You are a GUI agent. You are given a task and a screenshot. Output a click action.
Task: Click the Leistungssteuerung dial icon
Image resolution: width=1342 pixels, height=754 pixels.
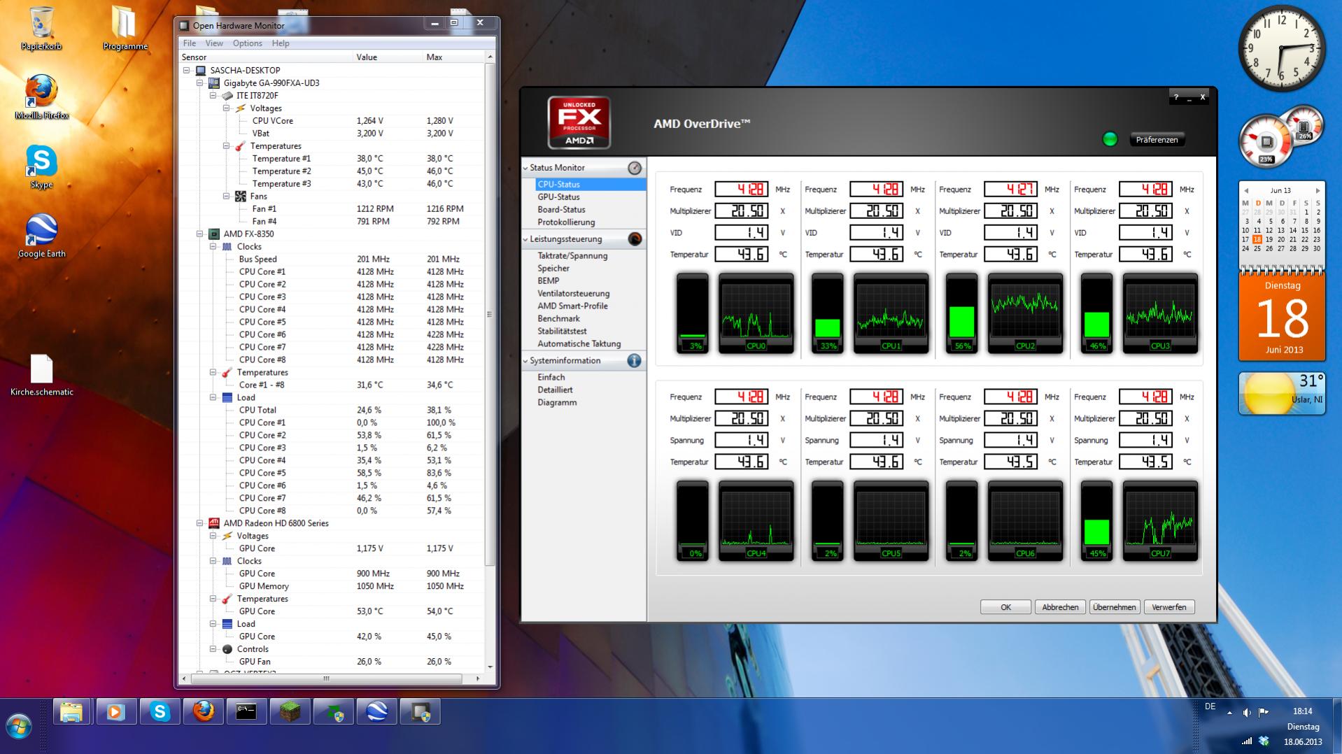[x=635, y=239]
